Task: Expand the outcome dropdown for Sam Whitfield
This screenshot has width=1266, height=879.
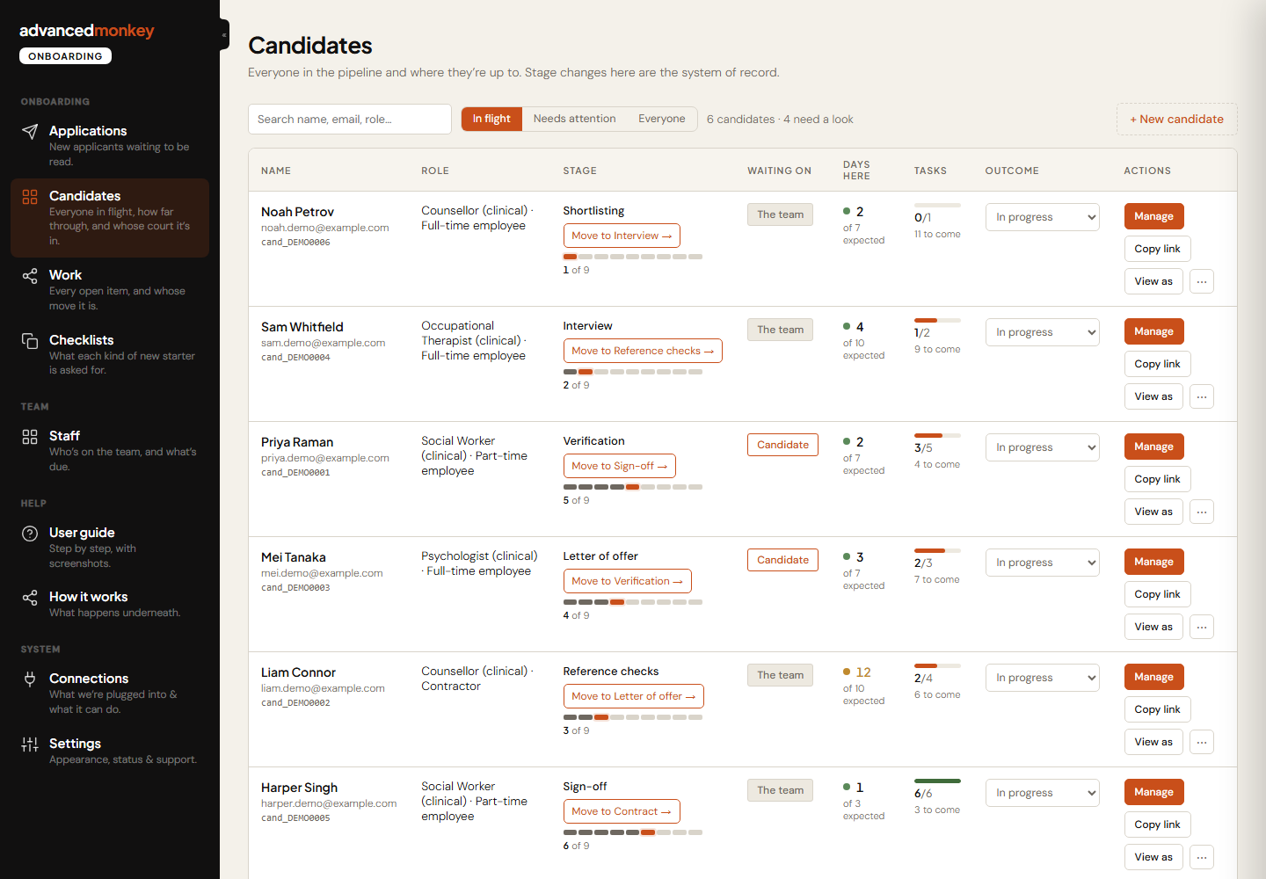Action: 1043,332
